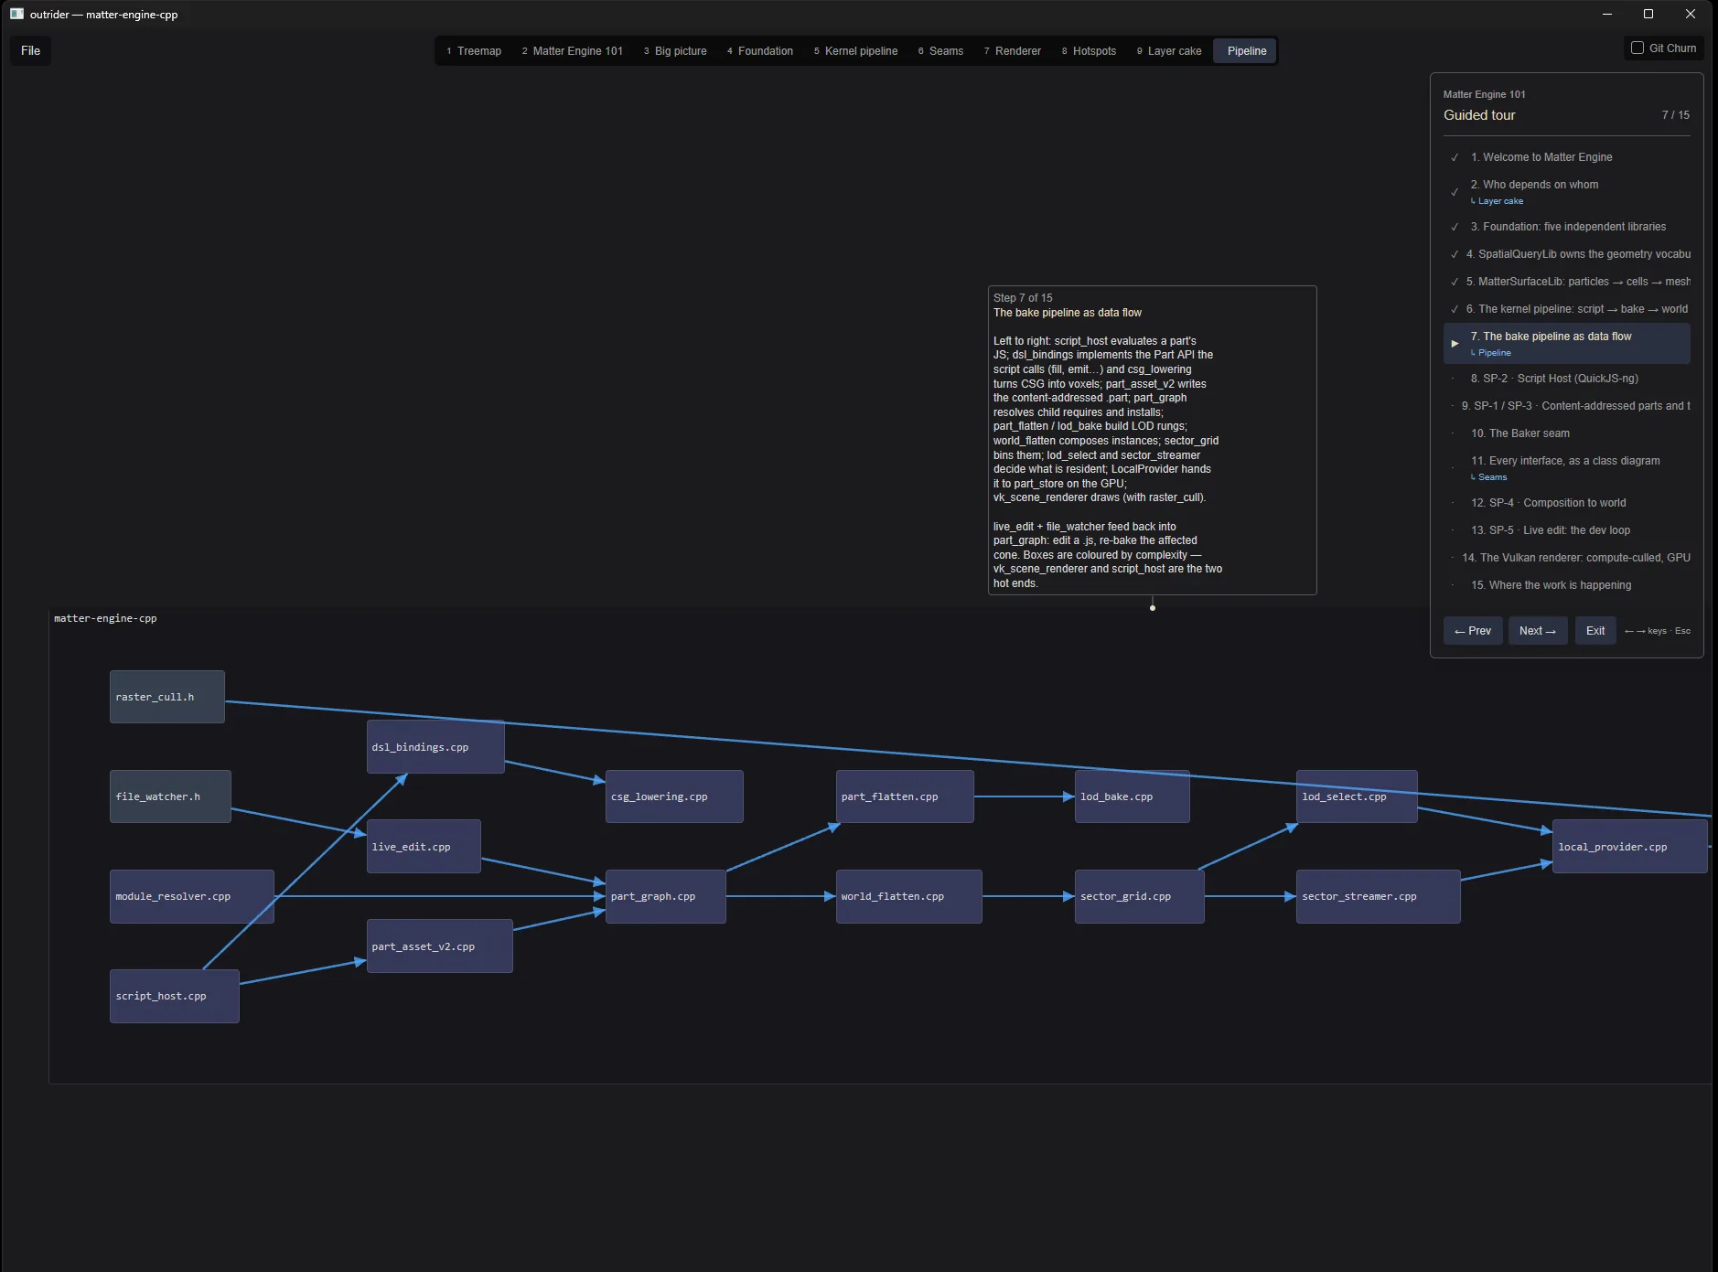
Task: Enable the Git Churn checkbox
Action: 1637,48
